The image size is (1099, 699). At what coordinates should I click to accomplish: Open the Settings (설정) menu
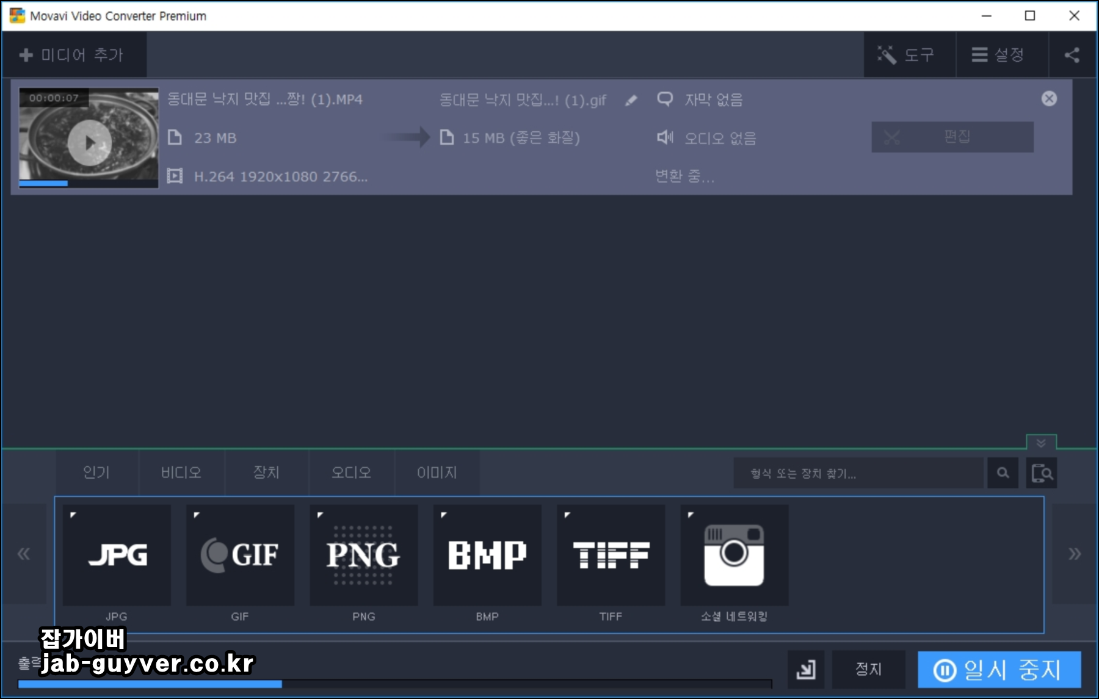click(x=1001, y=55)
